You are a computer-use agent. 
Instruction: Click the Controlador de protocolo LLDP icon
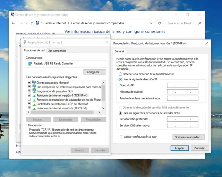click(x=34, y=104)
